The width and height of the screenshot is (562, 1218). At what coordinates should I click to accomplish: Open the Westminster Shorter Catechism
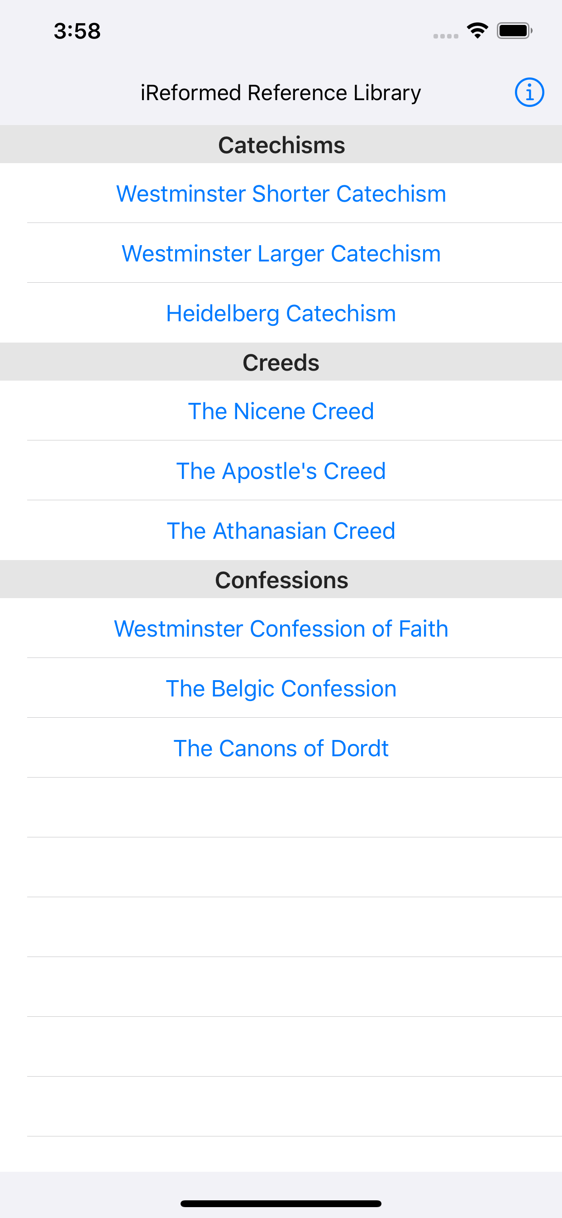click(x=281, y=193)
